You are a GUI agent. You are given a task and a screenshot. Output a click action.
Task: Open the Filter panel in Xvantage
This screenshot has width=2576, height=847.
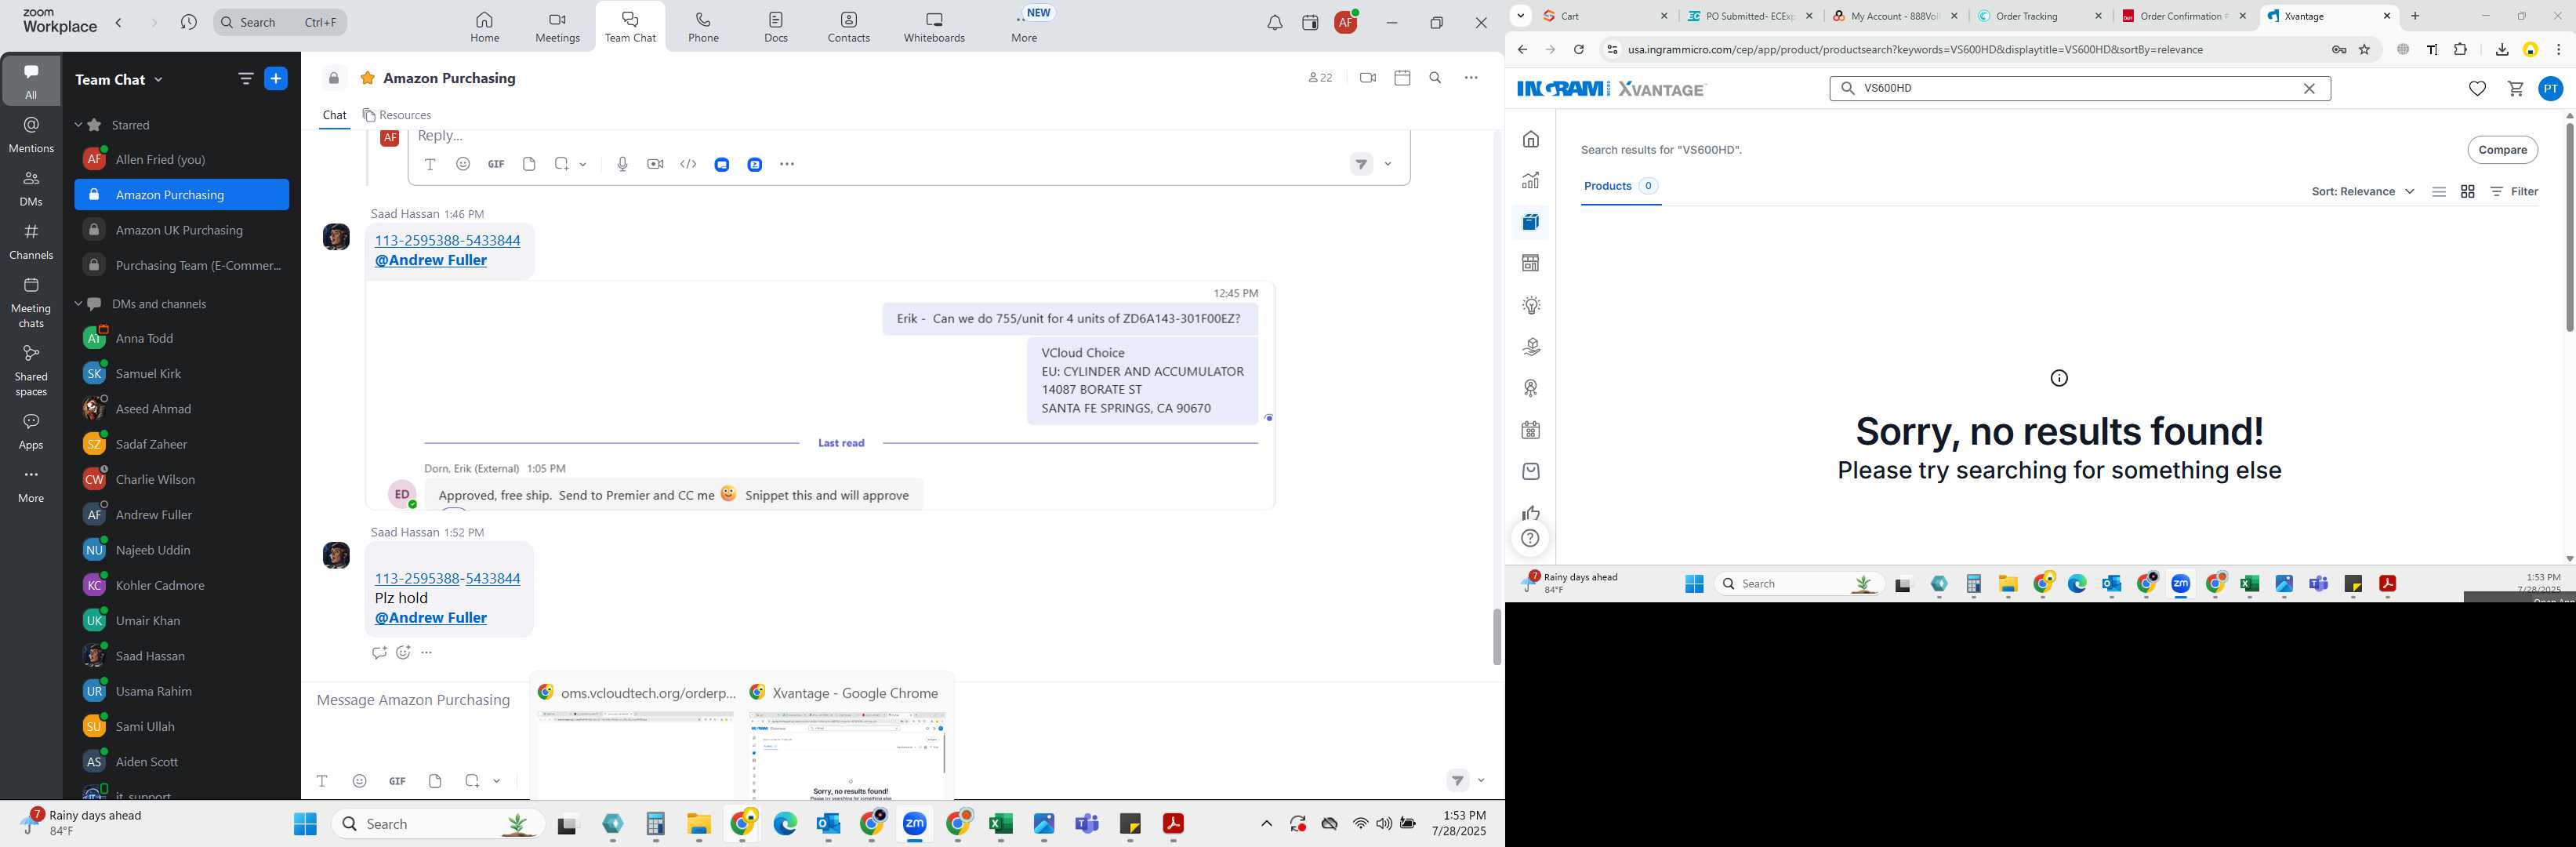pos(2514,191)
